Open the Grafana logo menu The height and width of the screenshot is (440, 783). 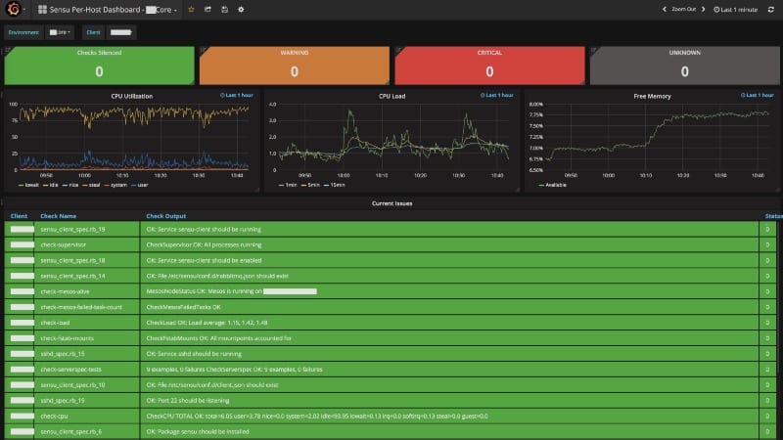tap(14, 9)
